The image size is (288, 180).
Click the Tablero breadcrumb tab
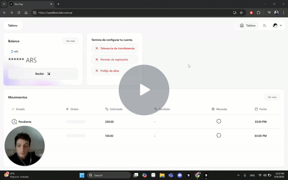tap(12, 25)
